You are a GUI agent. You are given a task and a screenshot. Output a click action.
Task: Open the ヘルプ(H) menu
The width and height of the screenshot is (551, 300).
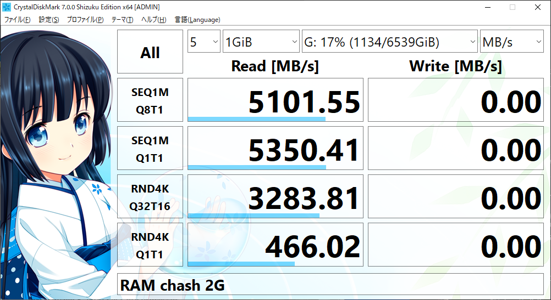tap(154, 20)
